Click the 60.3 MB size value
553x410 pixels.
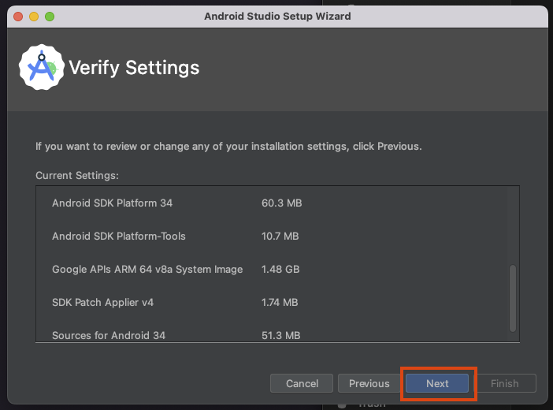[281, 203]
